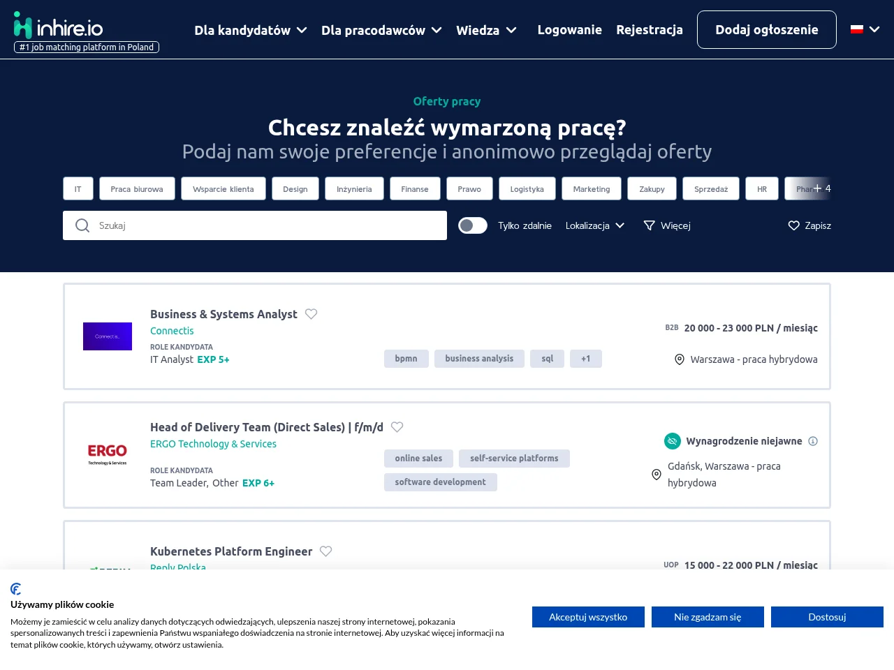Click the info icon next to Wynagrodzenie niejawne
894x670 pixels.
(x=813, y=441)
